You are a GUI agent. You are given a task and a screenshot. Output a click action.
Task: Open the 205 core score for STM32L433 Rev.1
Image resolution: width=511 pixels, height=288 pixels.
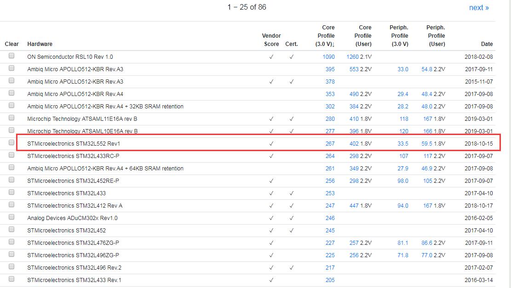(330, 280)
